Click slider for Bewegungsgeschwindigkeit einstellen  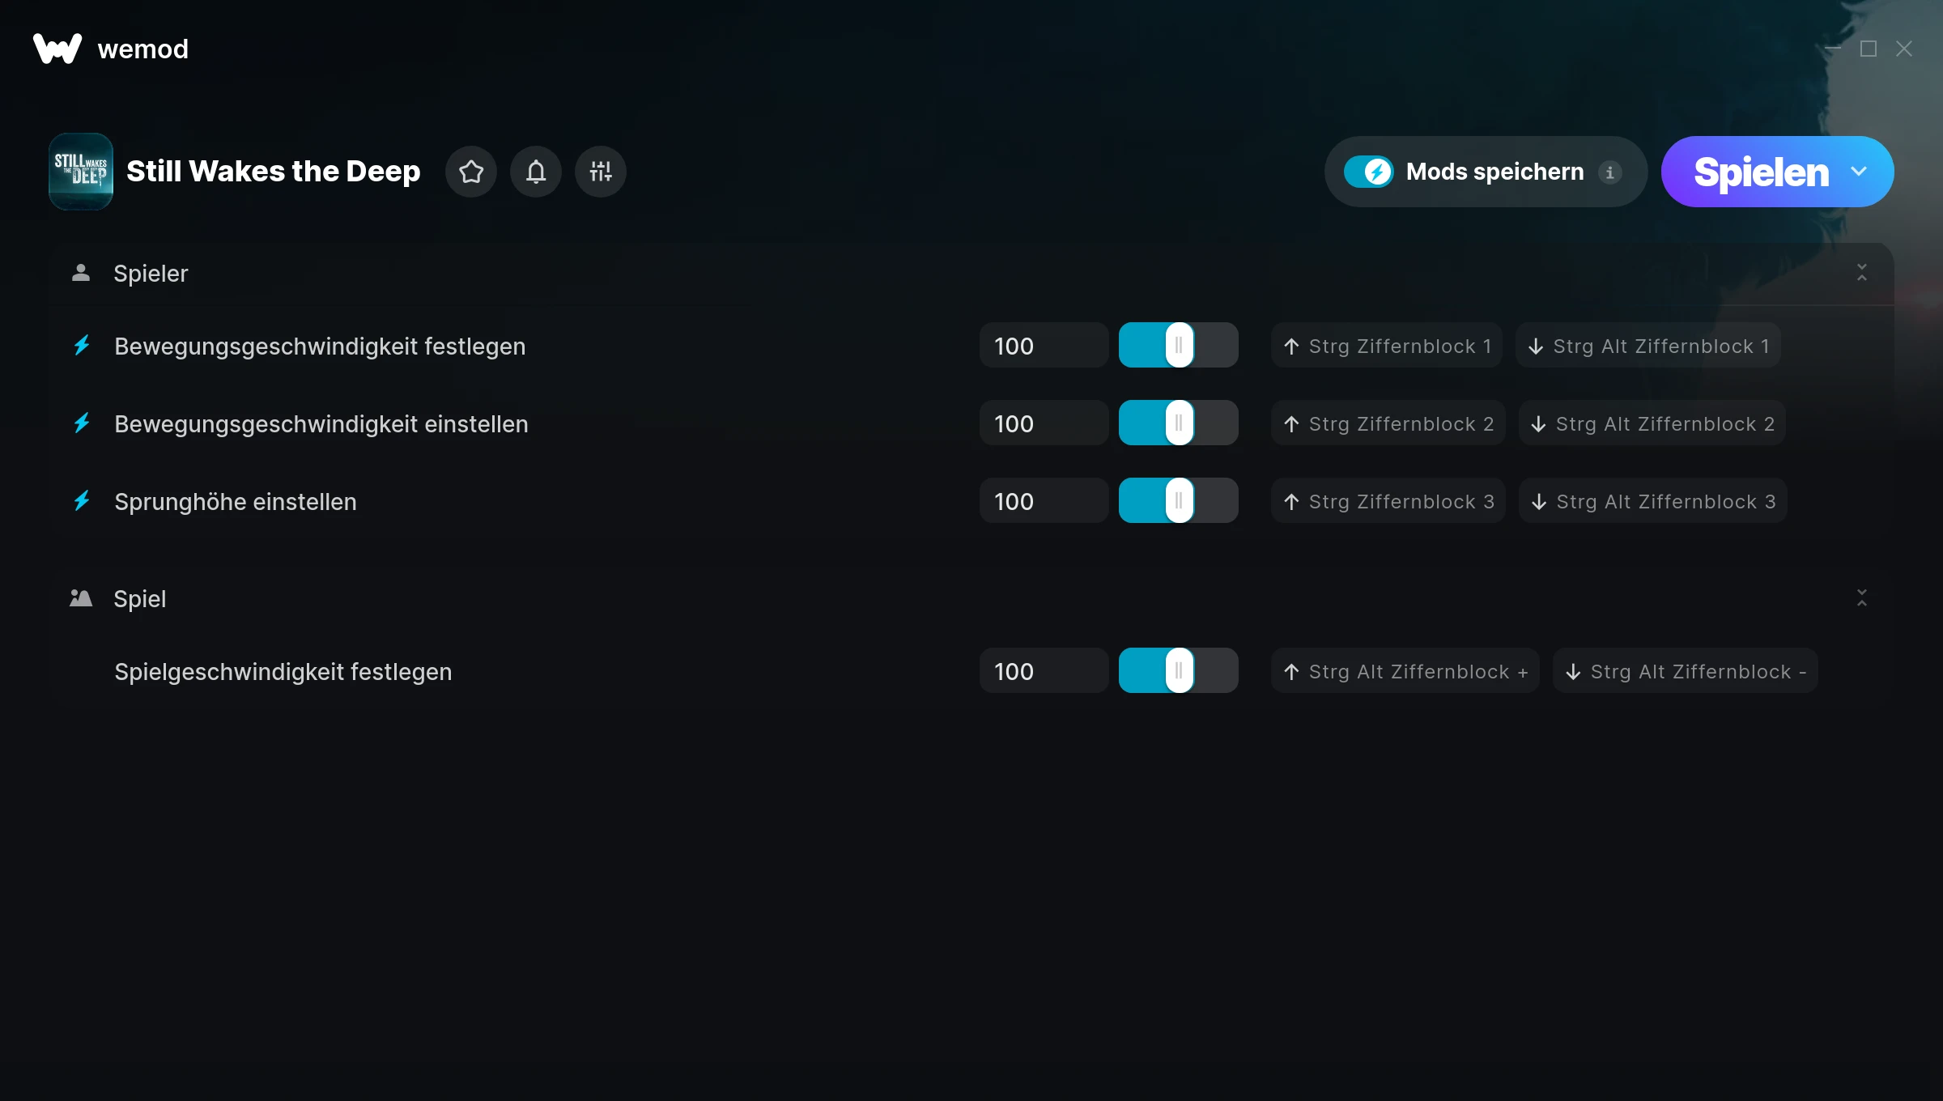pyautogui.click(x=1179, y=423)
